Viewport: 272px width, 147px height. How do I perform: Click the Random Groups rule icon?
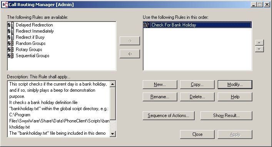coord(11,43)
